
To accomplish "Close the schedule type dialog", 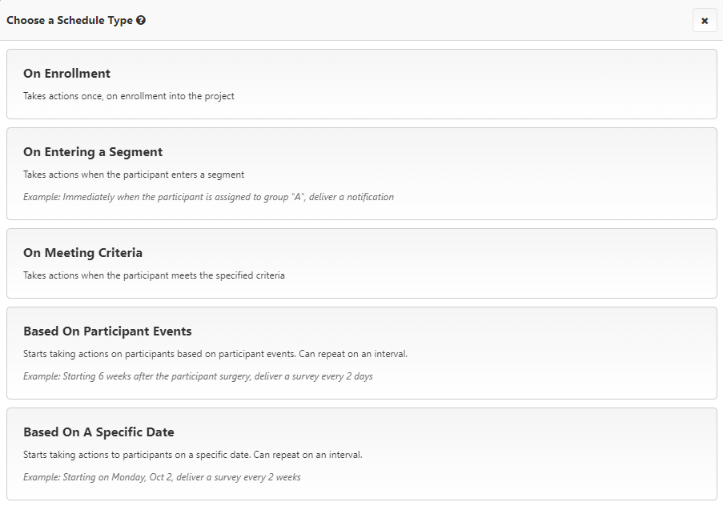I will pos(705,21).
